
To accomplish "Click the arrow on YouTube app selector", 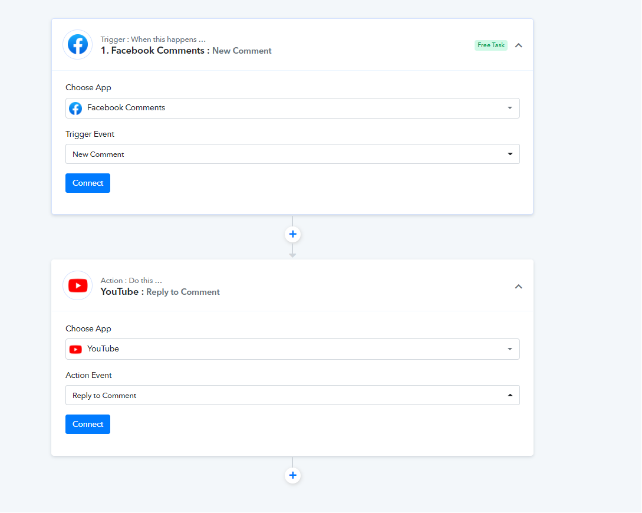I will (x=510, y=349).
